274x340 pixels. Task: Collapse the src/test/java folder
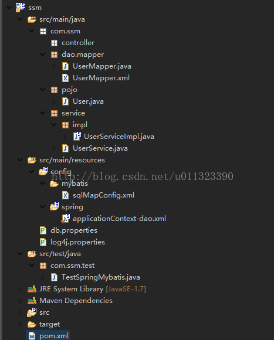(x=21, y=254)
